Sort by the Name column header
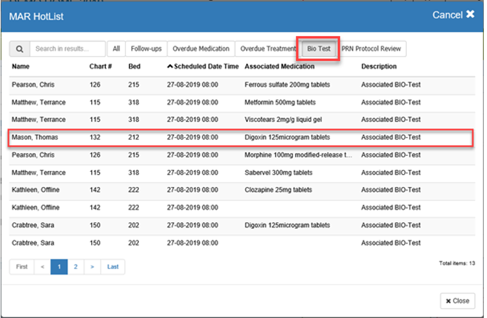Viewport: 487px width, 318px height. [21, 66]
